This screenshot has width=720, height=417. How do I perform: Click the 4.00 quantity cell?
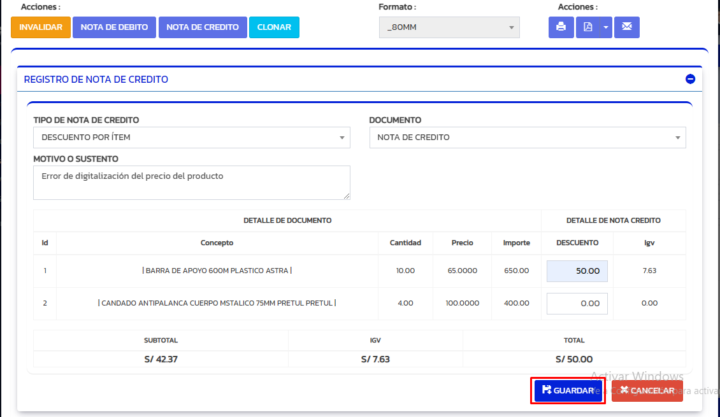[x=405, y=303]
